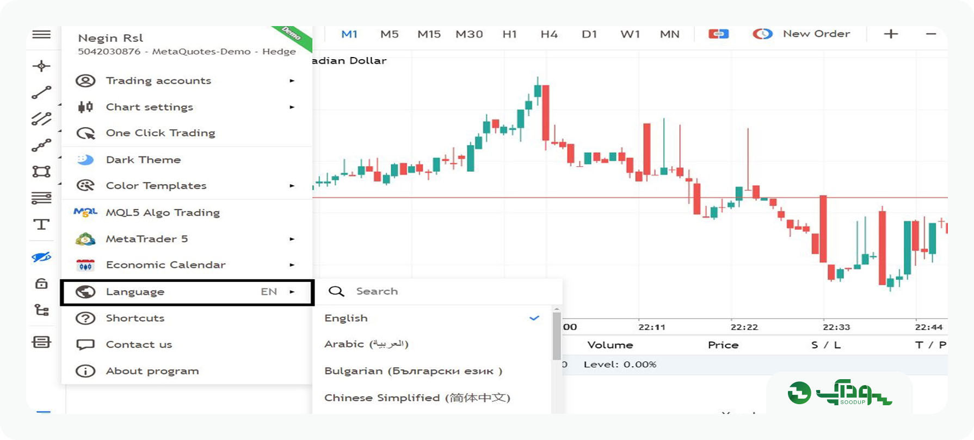Click the About program info icon
This screenshot has width=974, height=440.
[85, 371]
